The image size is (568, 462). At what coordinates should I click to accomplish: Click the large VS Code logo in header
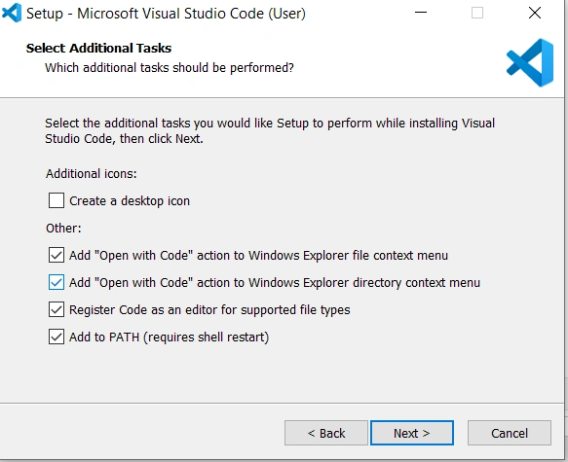pos(530,62)
